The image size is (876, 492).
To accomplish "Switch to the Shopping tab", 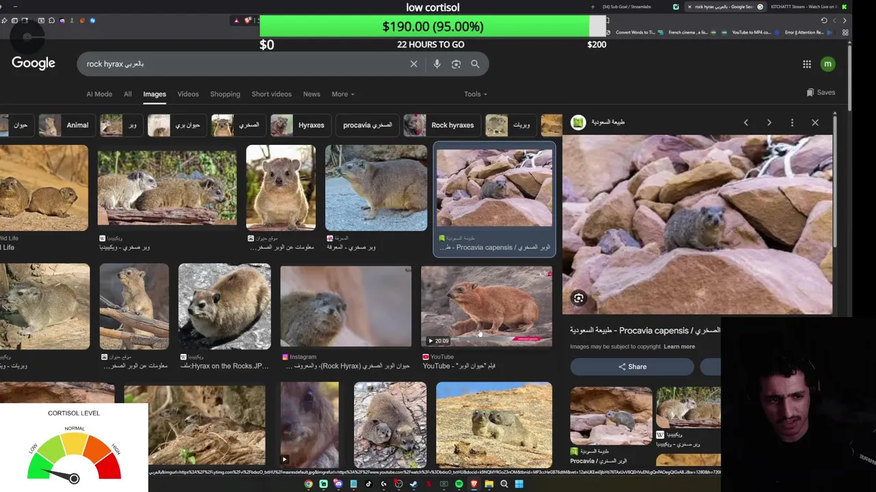I will (225, 94).
